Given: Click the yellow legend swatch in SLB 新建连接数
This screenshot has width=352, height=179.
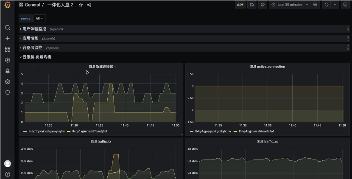Looking at the screenshot, I should (69, 131).
